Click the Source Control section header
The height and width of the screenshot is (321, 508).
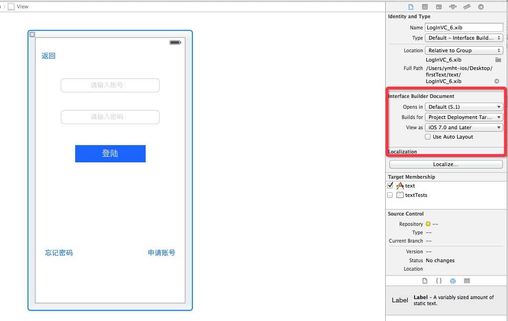pyautogui.click(x=406, y=214)
